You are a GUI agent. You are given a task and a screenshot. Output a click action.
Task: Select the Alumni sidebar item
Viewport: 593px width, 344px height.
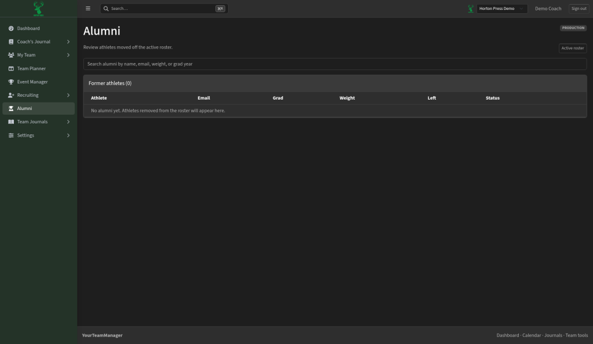[x=39, y=108]
